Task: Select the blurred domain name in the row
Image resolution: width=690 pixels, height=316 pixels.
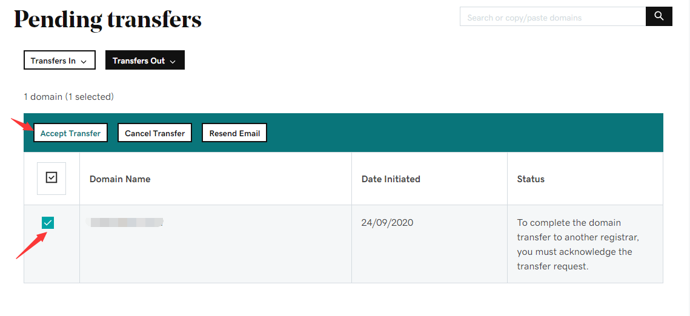Action: click(x=126, y=223)
